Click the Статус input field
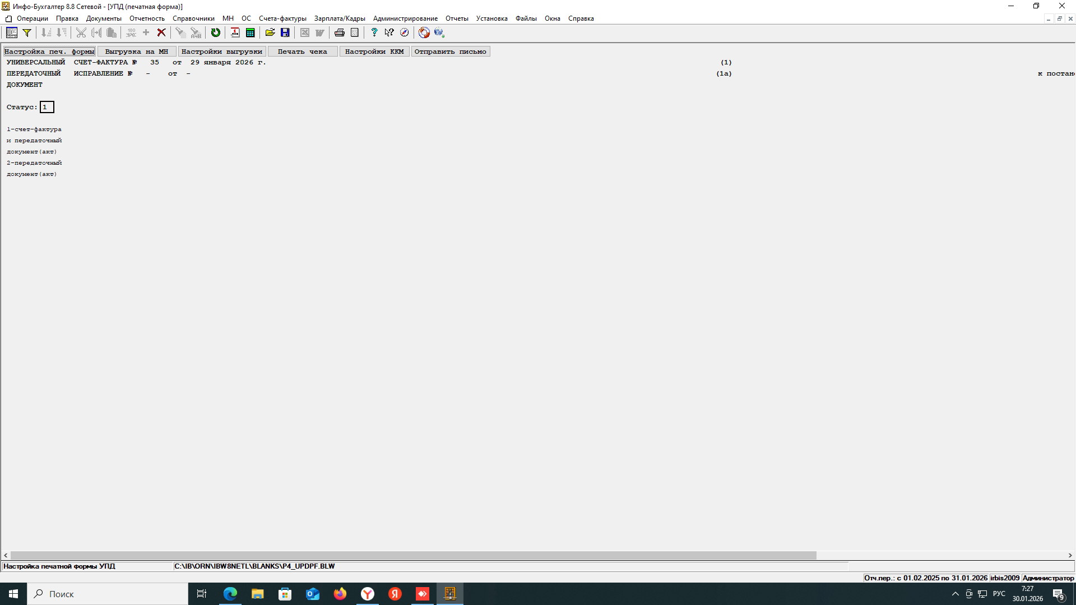Viewport: 1076px width, 605px height. pyautogui.click(x=47, y=107)
